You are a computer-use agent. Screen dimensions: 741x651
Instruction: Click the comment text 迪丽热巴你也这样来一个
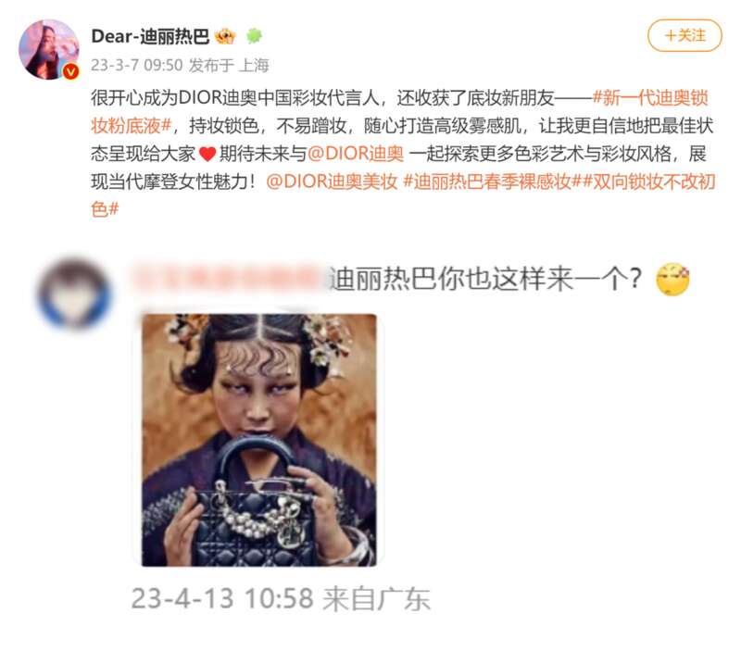click(x=485, y=278)
